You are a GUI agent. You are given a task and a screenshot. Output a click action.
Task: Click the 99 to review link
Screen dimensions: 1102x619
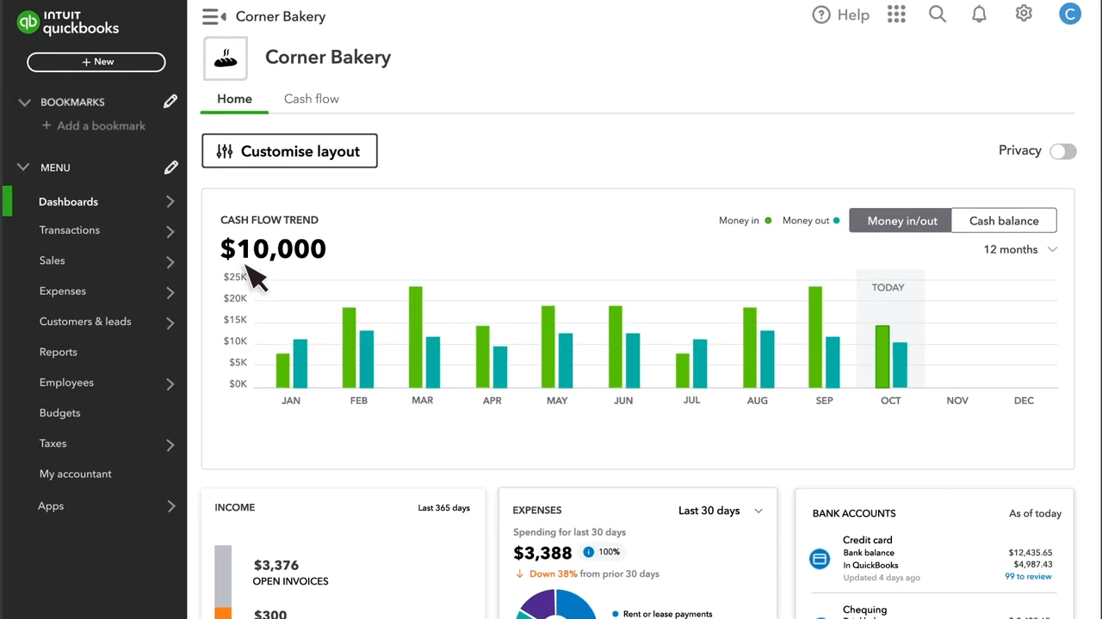[x=1028, y=576]
